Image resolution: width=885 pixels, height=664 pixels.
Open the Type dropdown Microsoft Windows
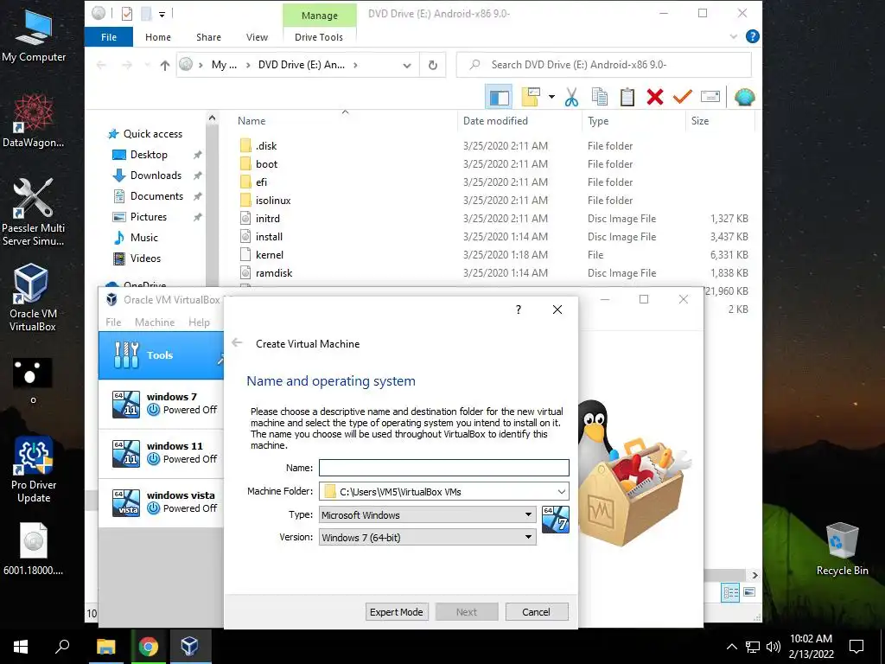pyautogui.click(x=427, y=514)
